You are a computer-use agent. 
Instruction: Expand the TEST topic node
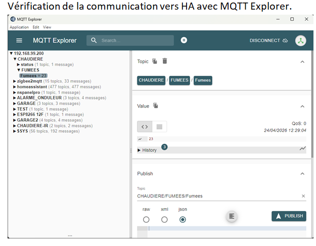15,109
